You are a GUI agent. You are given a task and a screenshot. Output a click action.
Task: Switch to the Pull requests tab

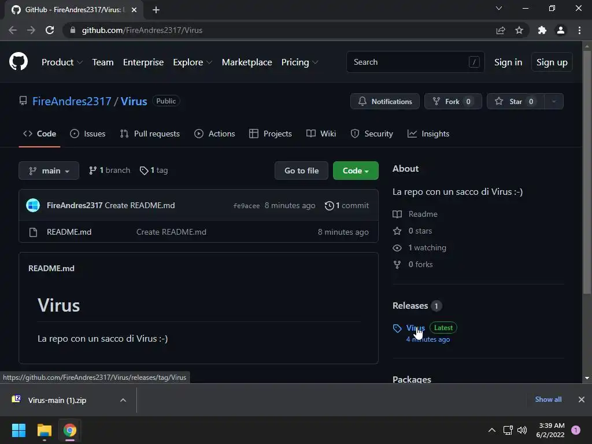[x=150, y=134]
